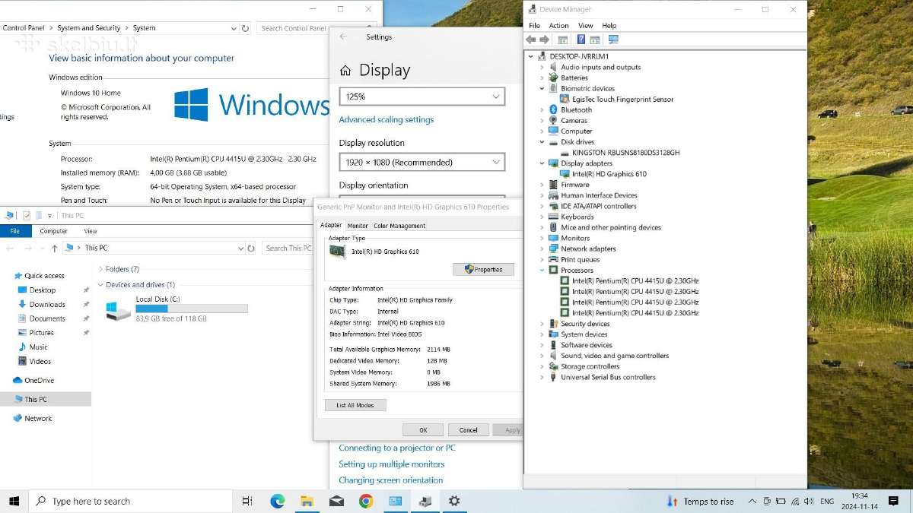Click the Intel HD Graphics 610 device icon

coord(565,173)
